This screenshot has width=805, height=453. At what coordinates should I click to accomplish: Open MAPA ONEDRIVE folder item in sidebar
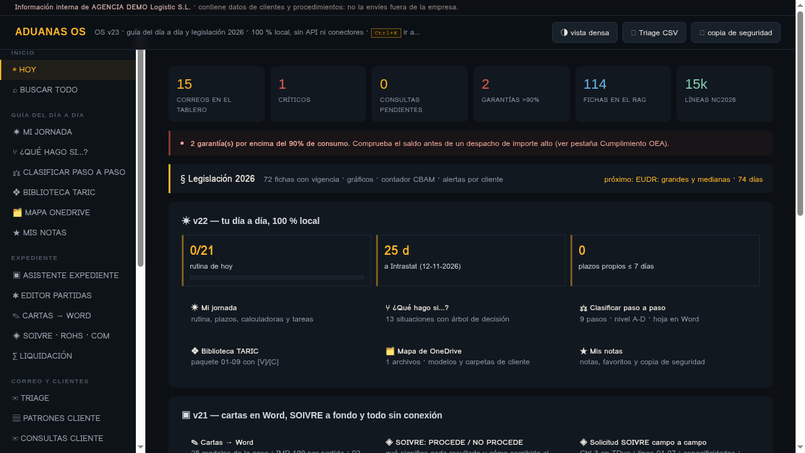click(x=68, y=213)
